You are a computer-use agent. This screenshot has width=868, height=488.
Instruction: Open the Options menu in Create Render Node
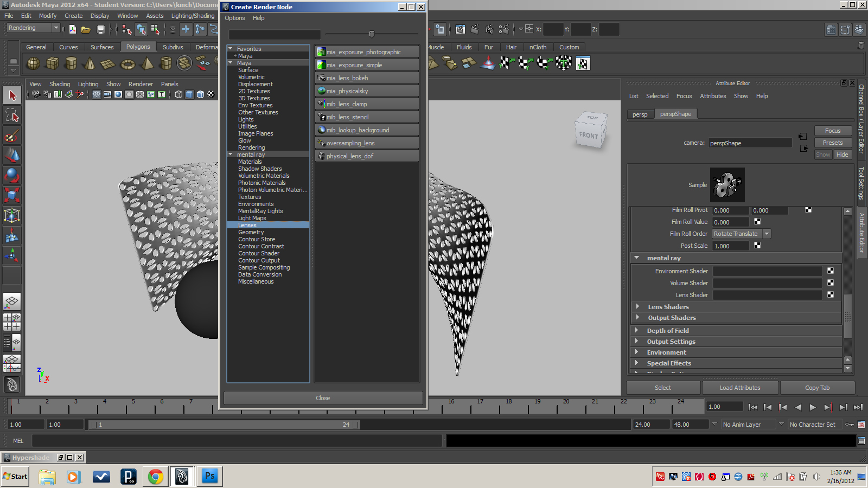click(x=234, y=18)
